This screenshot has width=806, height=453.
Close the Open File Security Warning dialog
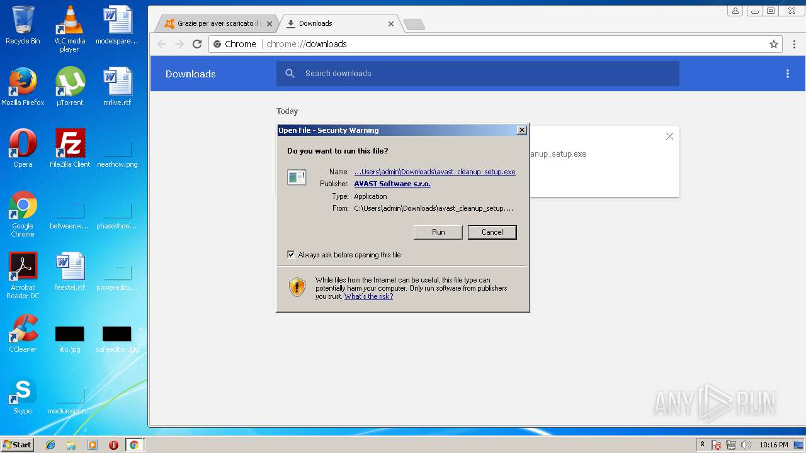(x=521, y=130)
